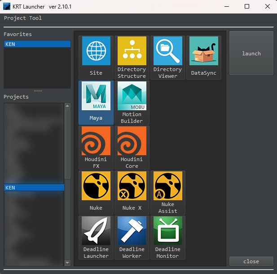Select Deadline Monitor TV icon
The width and height of the screenshot is (277, 274).
[167, 231]
